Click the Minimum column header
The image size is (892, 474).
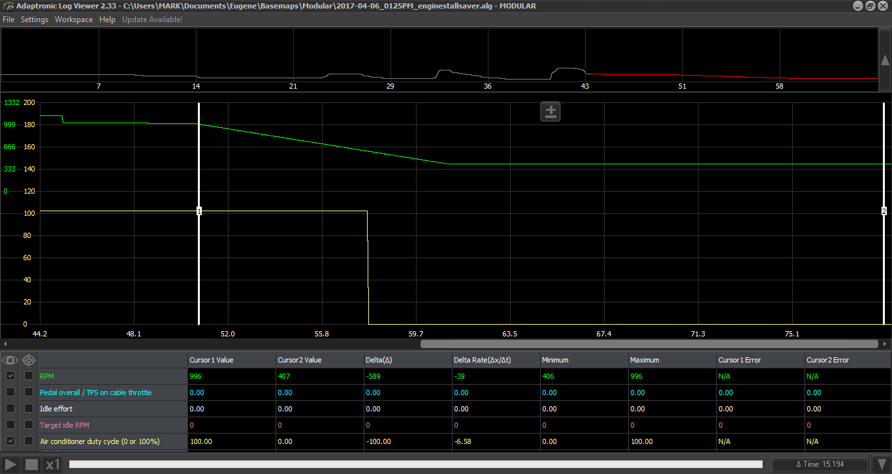click(x=584, y=360)
